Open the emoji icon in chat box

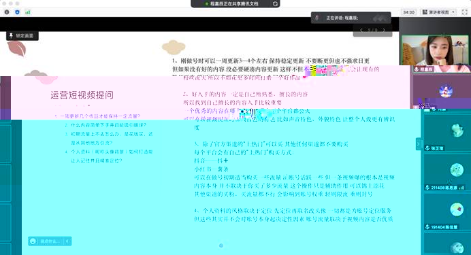point(33,241)
